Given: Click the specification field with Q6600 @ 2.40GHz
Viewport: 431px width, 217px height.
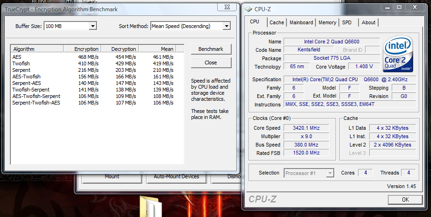Looking at the screenshot, I should click(x=350, y=79).
